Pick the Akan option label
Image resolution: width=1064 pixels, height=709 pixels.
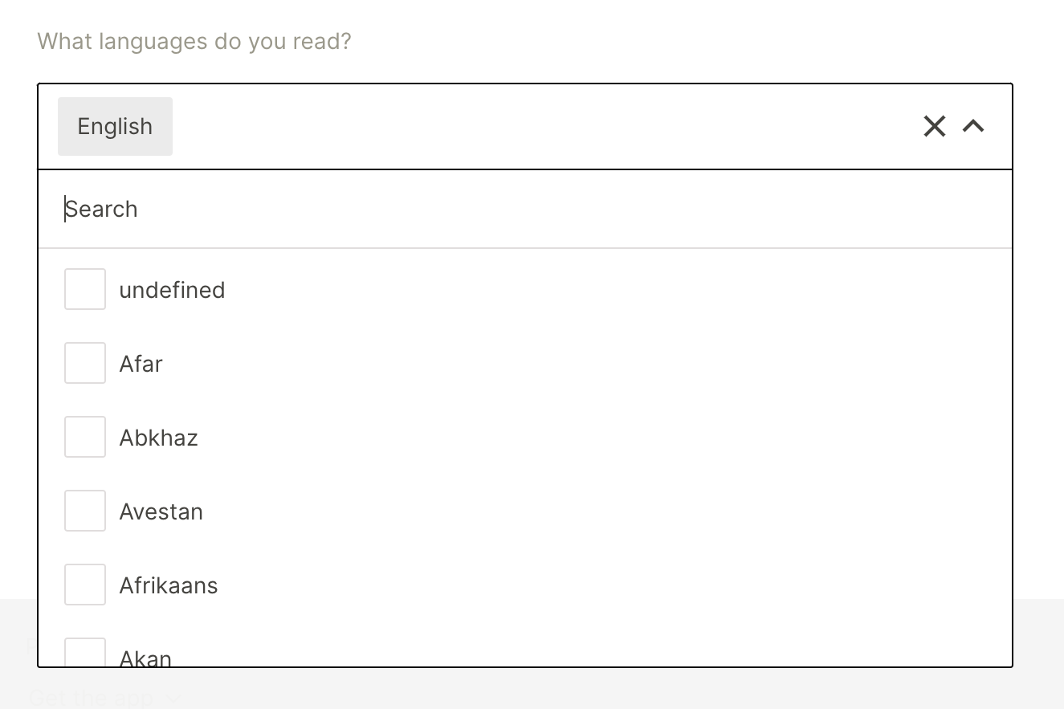(x=145, y=658)
